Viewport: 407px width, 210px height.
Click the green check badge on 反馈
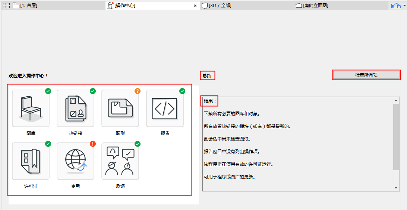tap(138, 144)
